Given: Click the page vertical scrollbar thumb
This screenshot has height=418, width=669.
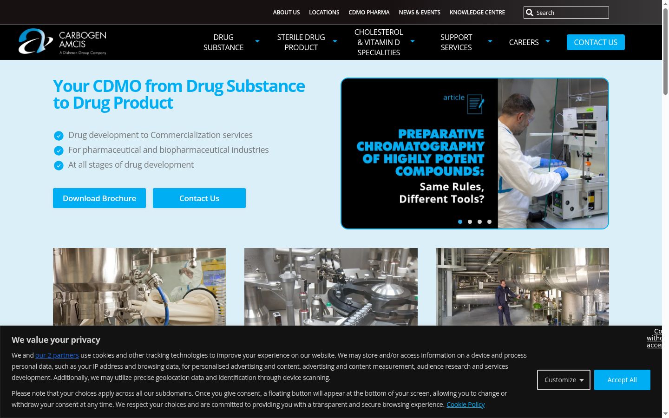Looking at the screenshot, I should point(665,51).
